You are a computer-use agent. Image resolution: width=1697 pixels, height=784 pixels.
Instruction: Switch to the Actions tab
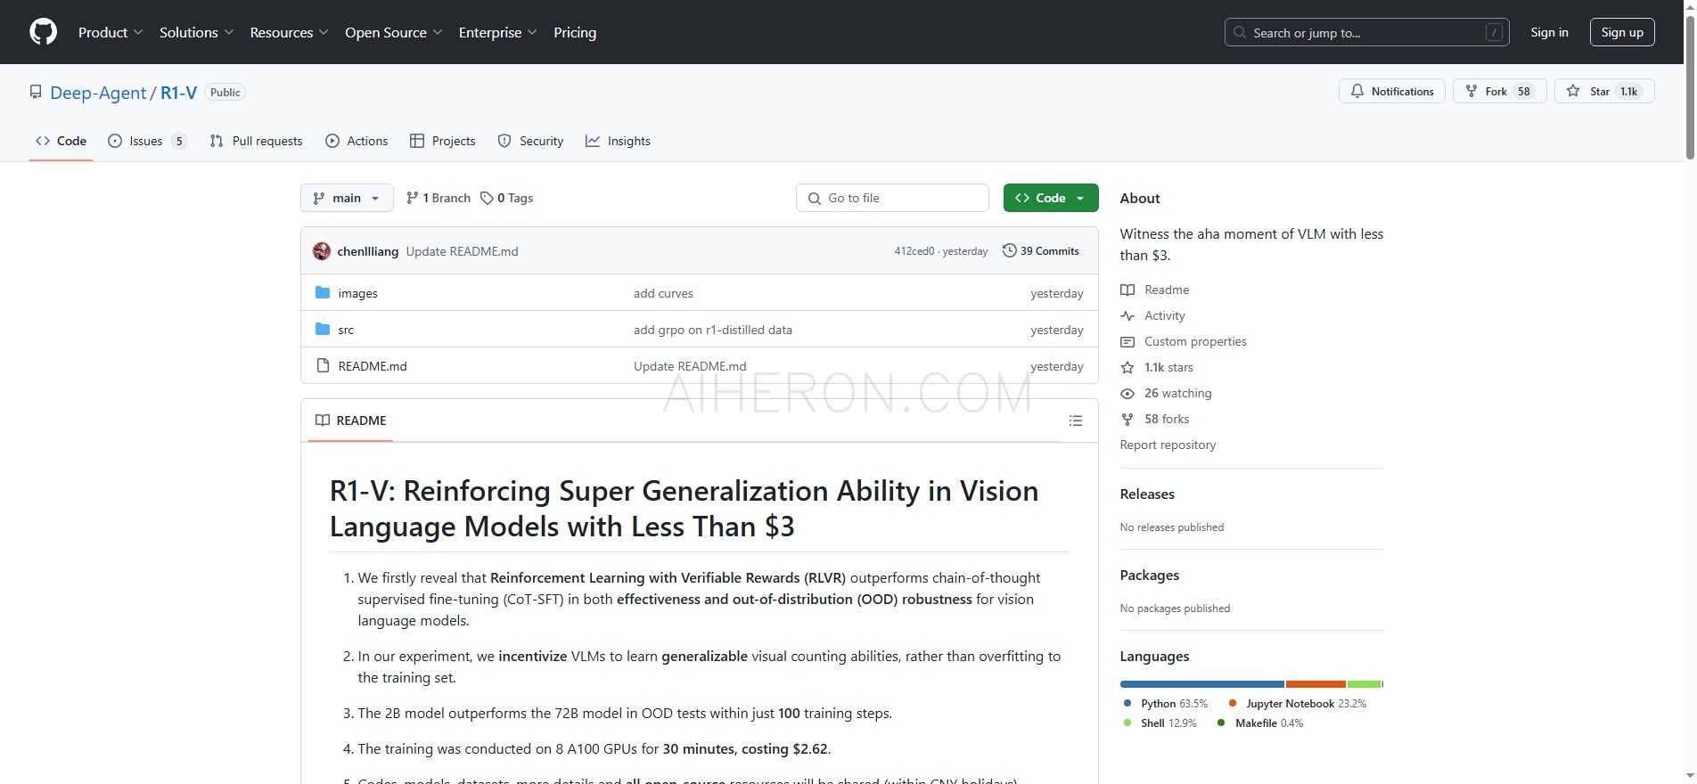point(357,141)
